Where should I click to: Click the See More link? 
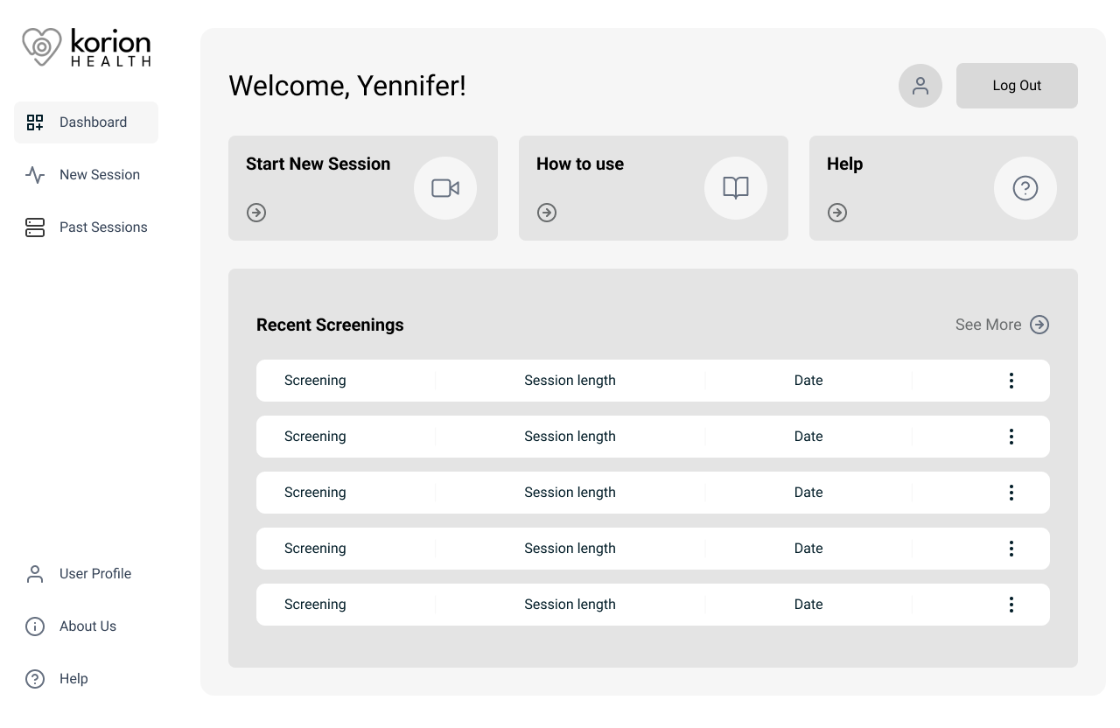pyautogui.click(x=988, y=325)
